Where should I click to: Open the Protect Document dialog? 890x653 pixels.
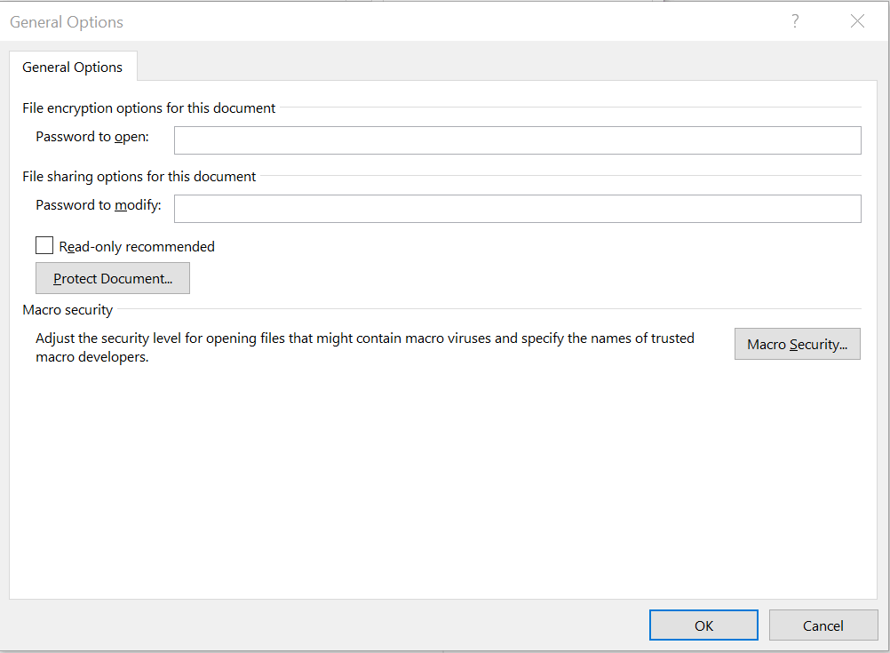(112, 277)
